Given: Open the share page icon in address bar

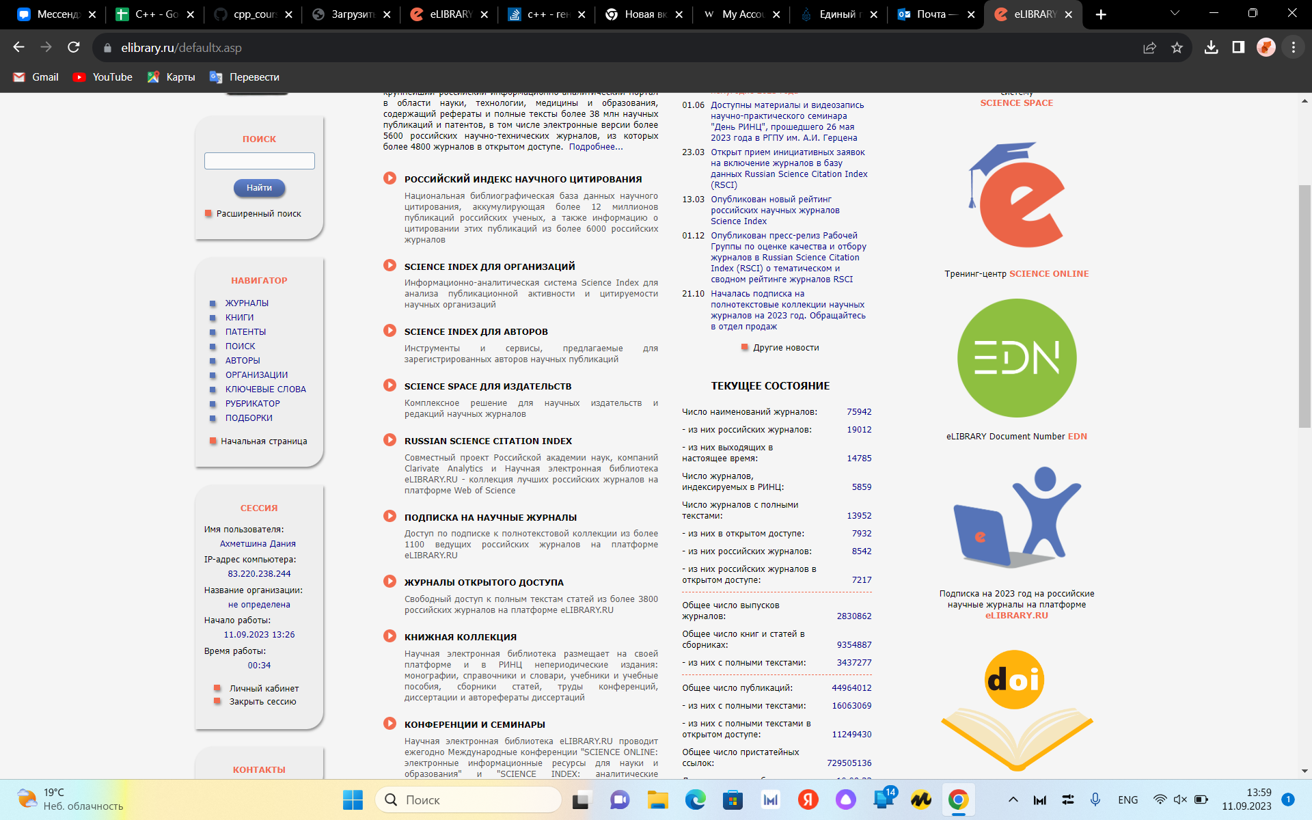Looking at the screenshot, I should pos(1150,47).
